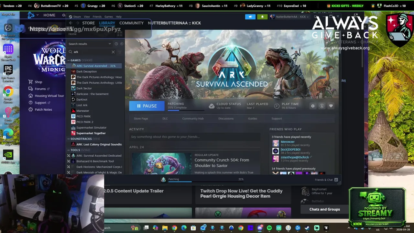The image size is (414, 233).
Task: Switch library grid view icon near Home
Action: pos(119,34)
